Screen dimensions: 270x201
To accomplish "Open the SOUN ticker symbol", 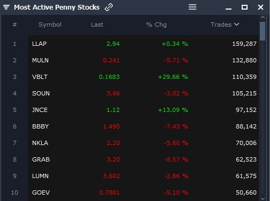I will 41,93.
